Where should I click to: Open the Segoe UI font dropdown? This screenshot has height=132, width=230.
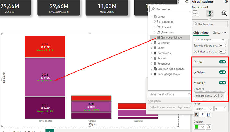click(203, 109)
